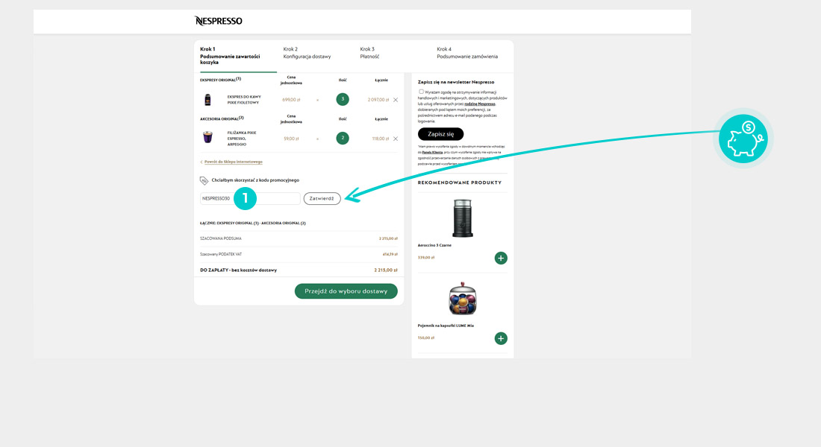The width and height of the screenshot is (821, 447).
Task: Follow Powrót do Sklepu Internetowego link
Action: [233, 162]
